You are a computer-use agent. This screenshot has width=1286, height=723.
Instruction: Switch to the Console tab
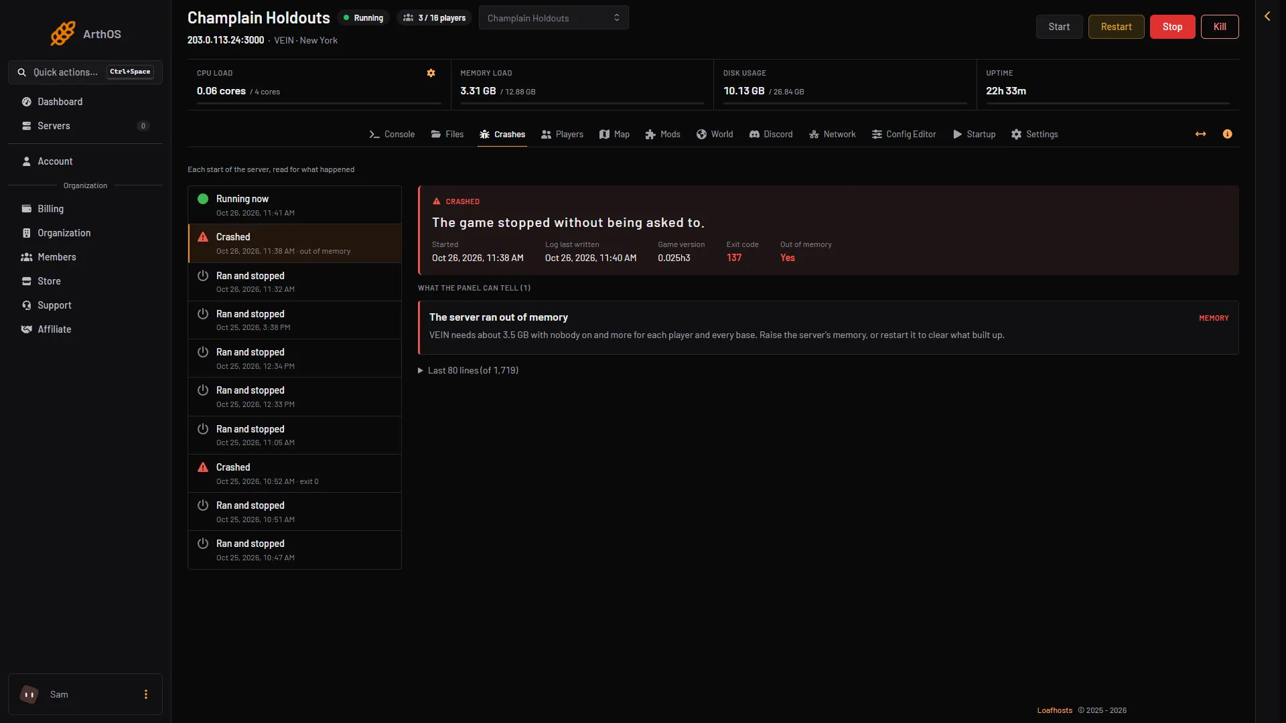pos(392,134)
